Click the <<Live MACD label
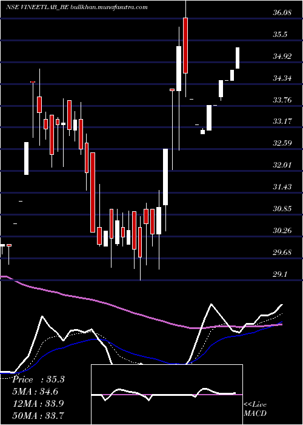303x425 pixels. (x=255, y=409)
